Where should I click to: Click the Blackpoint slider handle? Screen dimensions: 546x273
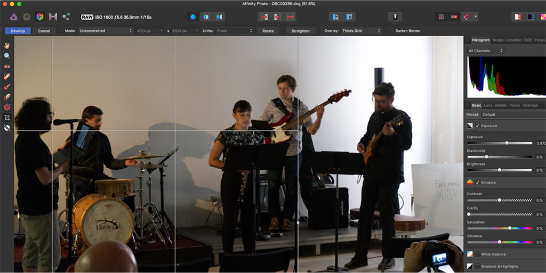486,156
